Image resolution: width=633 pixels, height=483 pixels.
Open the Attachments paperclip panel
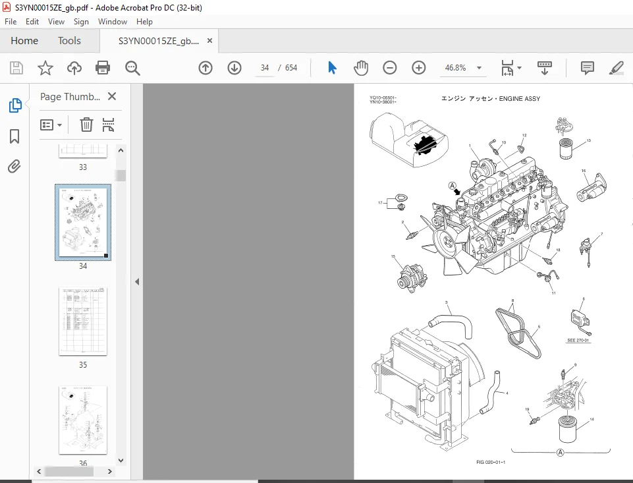pyautogui.click(x=14, y=166)
